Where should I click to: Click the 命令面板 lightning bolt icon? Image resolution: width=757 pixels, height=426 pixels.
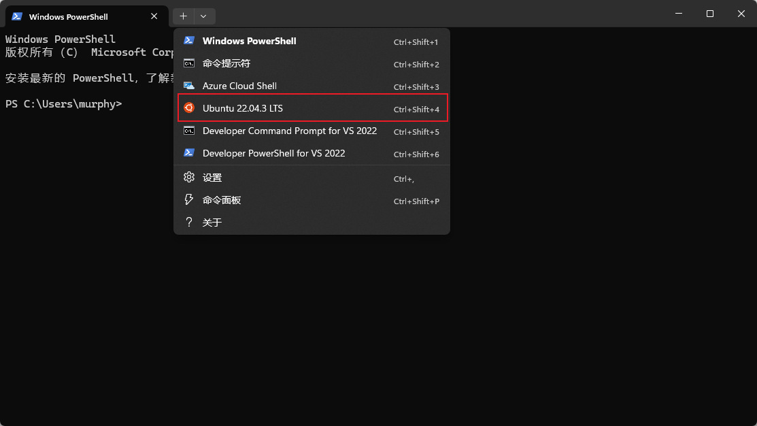point(189,200)
